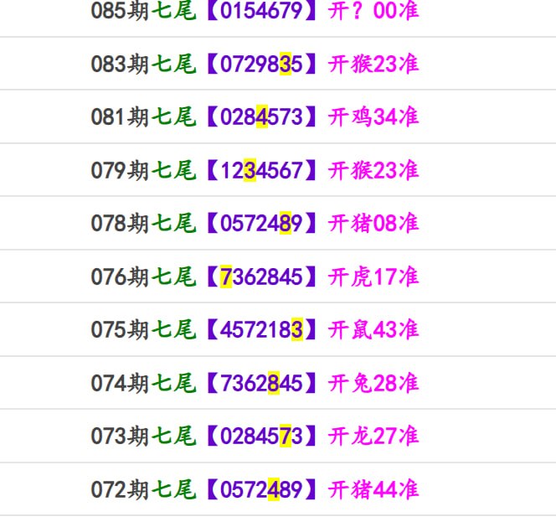The image size is (556, 522).
Task: Click the highlighted digit 7 in 076期 row
Action: click(226, 277)
